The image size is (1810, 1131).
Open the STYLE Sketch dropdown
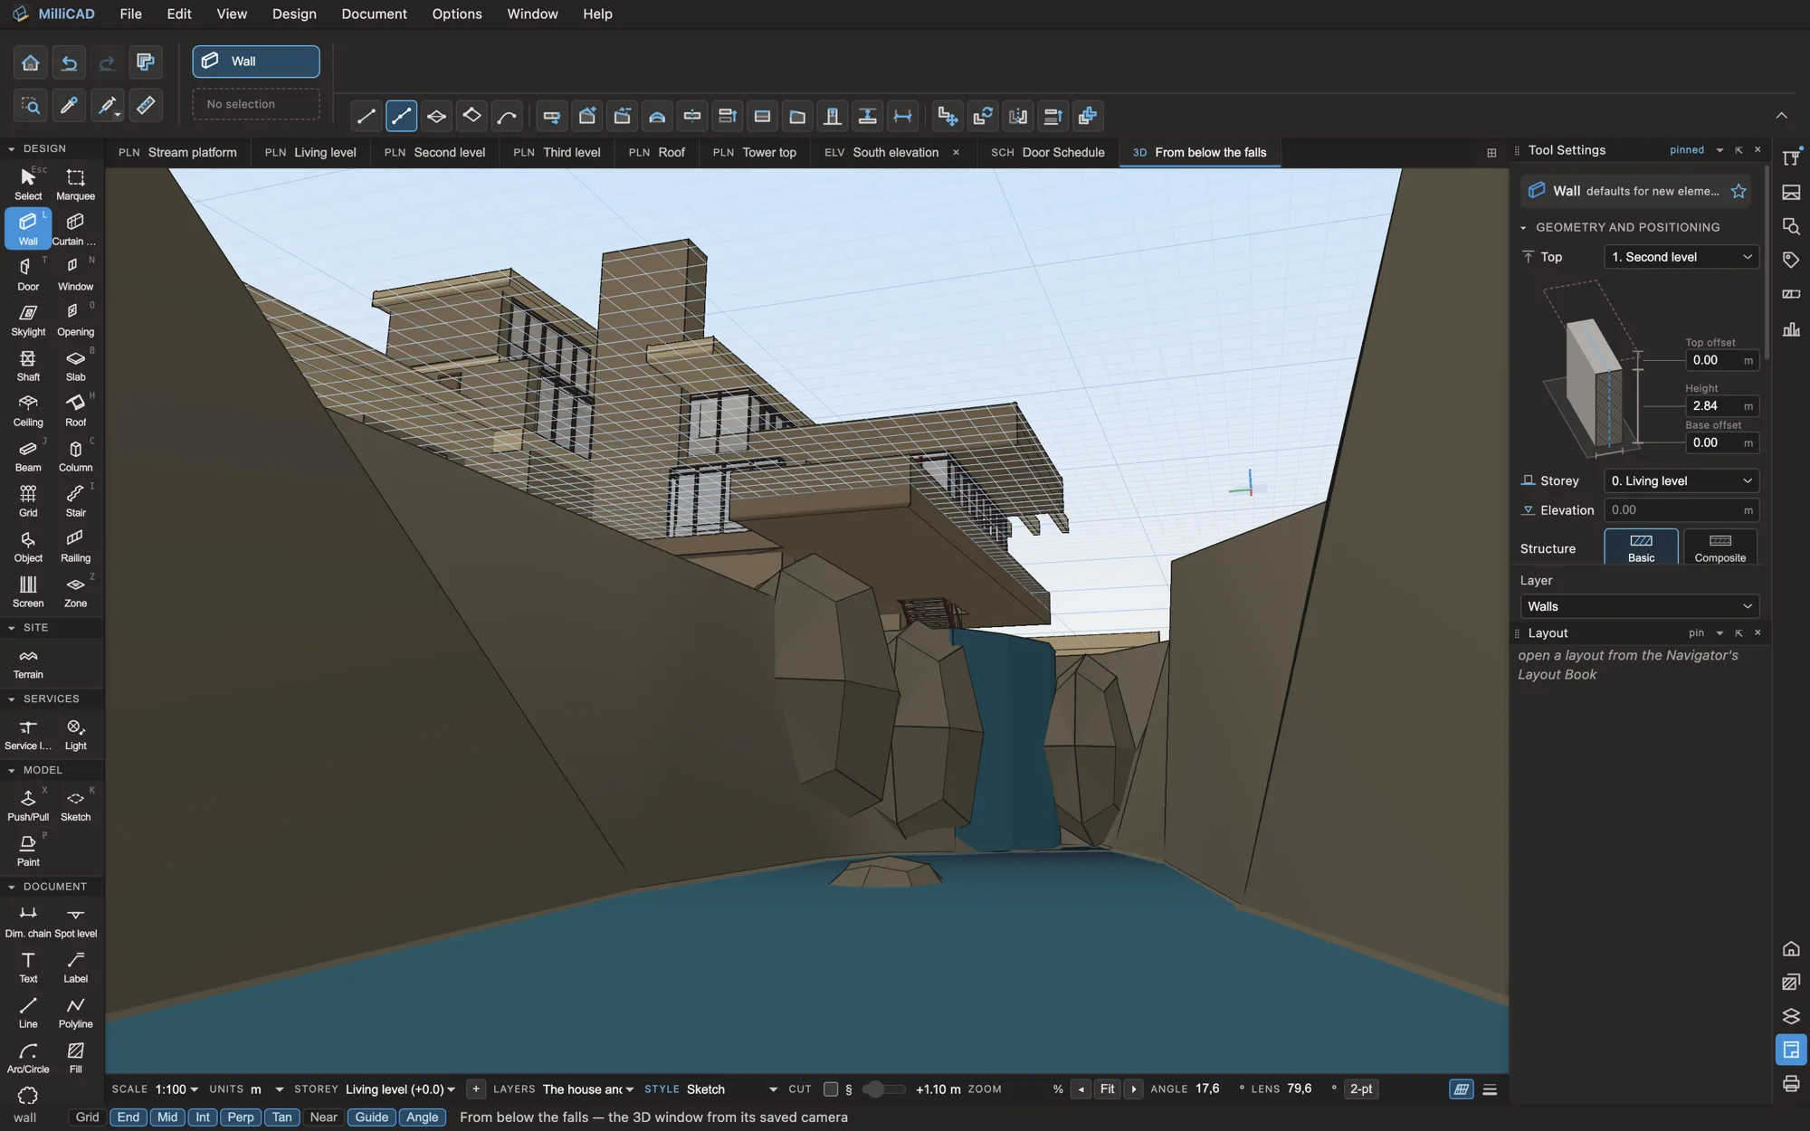pyautogui.click(x=732, y=1089)
